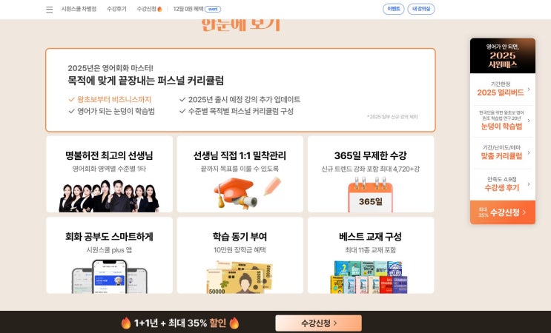
Task: Open the 수강후기 menu item
Action: pyautogui.click(x=116, y=9)
